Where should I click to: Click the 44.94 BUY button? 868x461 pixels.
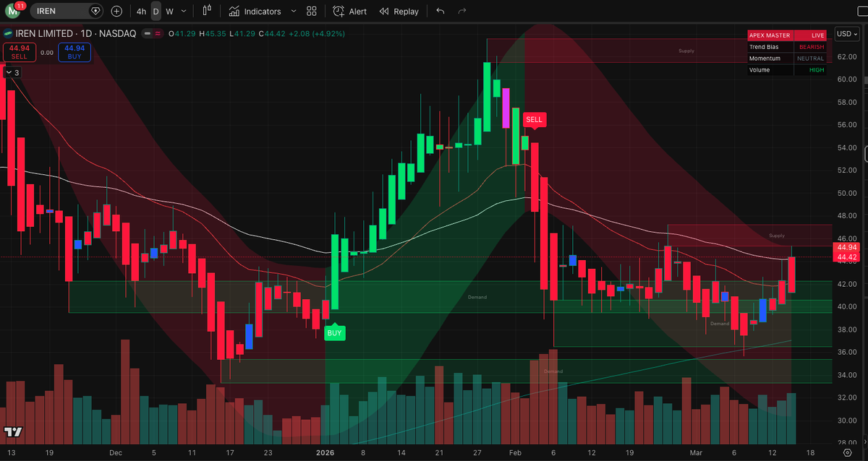[x=75, y=52]
